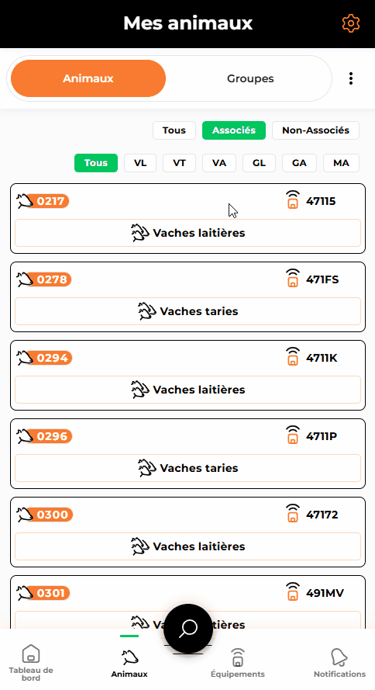Click orange tag number 0301
Image resolution: width=375 pixels, height=690 pixels.
[x=51, y=593]
